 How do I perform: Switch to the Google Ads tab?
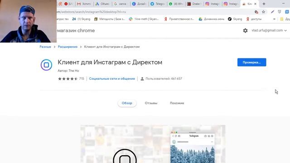coord(102,4)
